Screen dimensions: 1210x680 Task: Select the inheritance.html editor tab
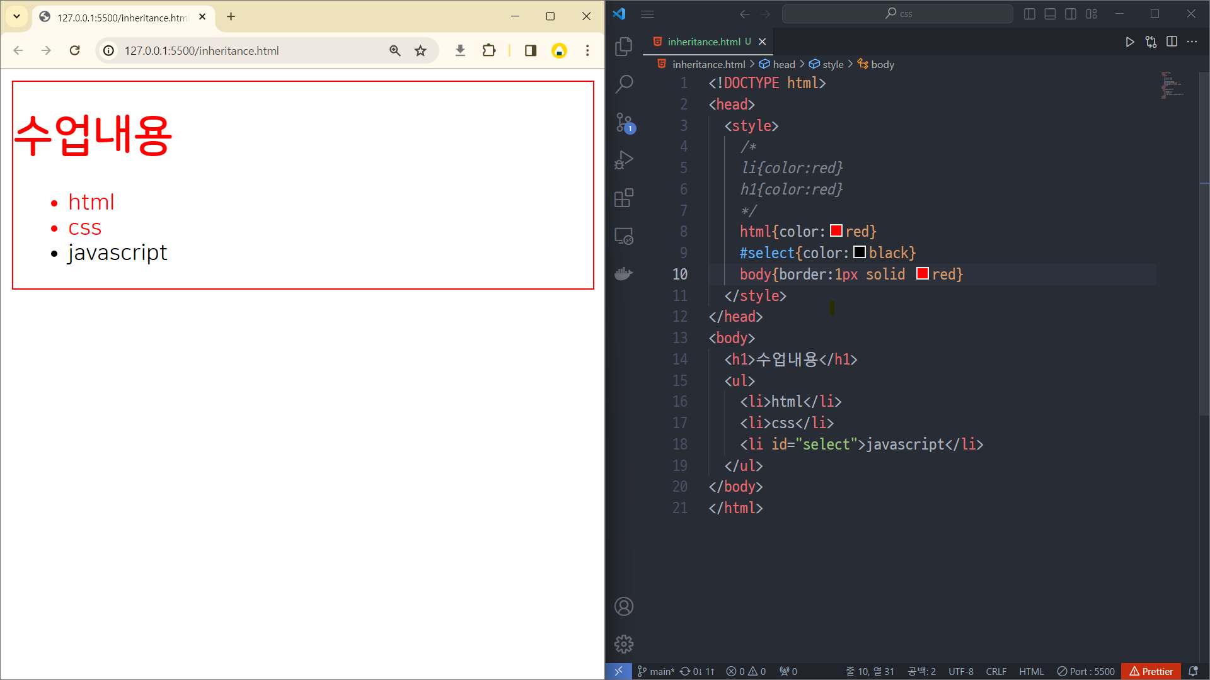[x=703, y=42]
